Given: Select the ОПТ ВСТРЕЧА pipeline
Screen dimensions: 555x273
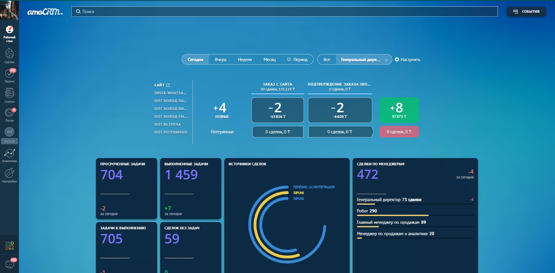Looking at the screenshot, I should tap(167, 124).
